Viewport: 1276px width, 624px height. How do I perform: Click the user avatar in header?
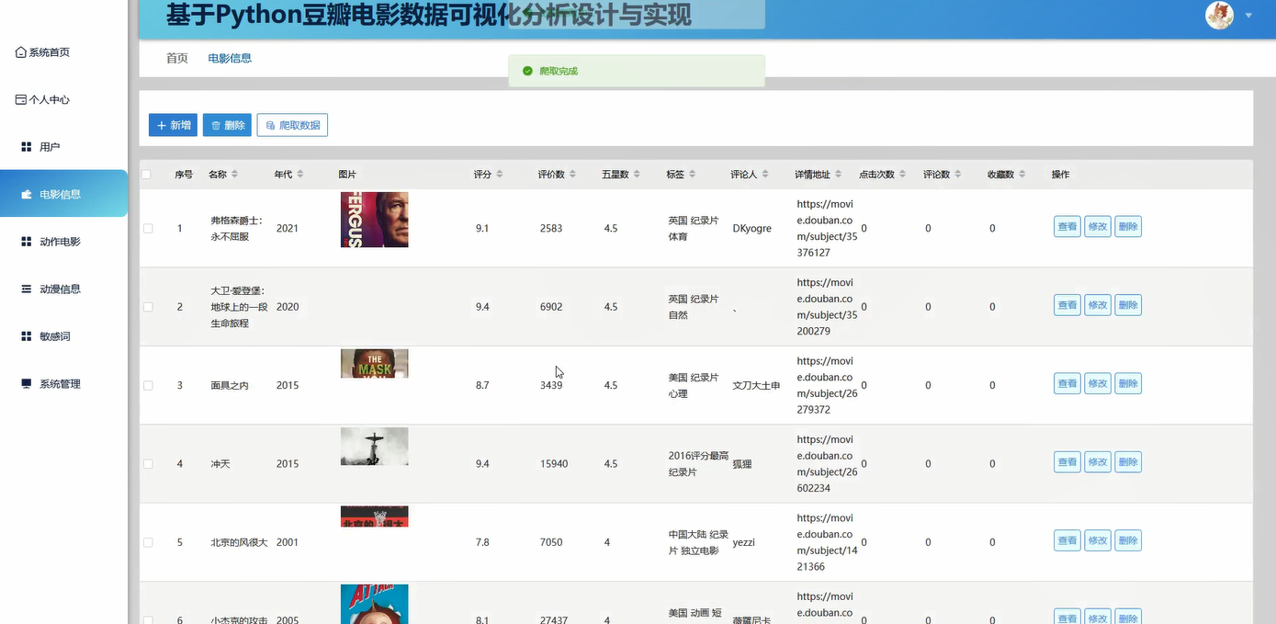click(1219, 15)
